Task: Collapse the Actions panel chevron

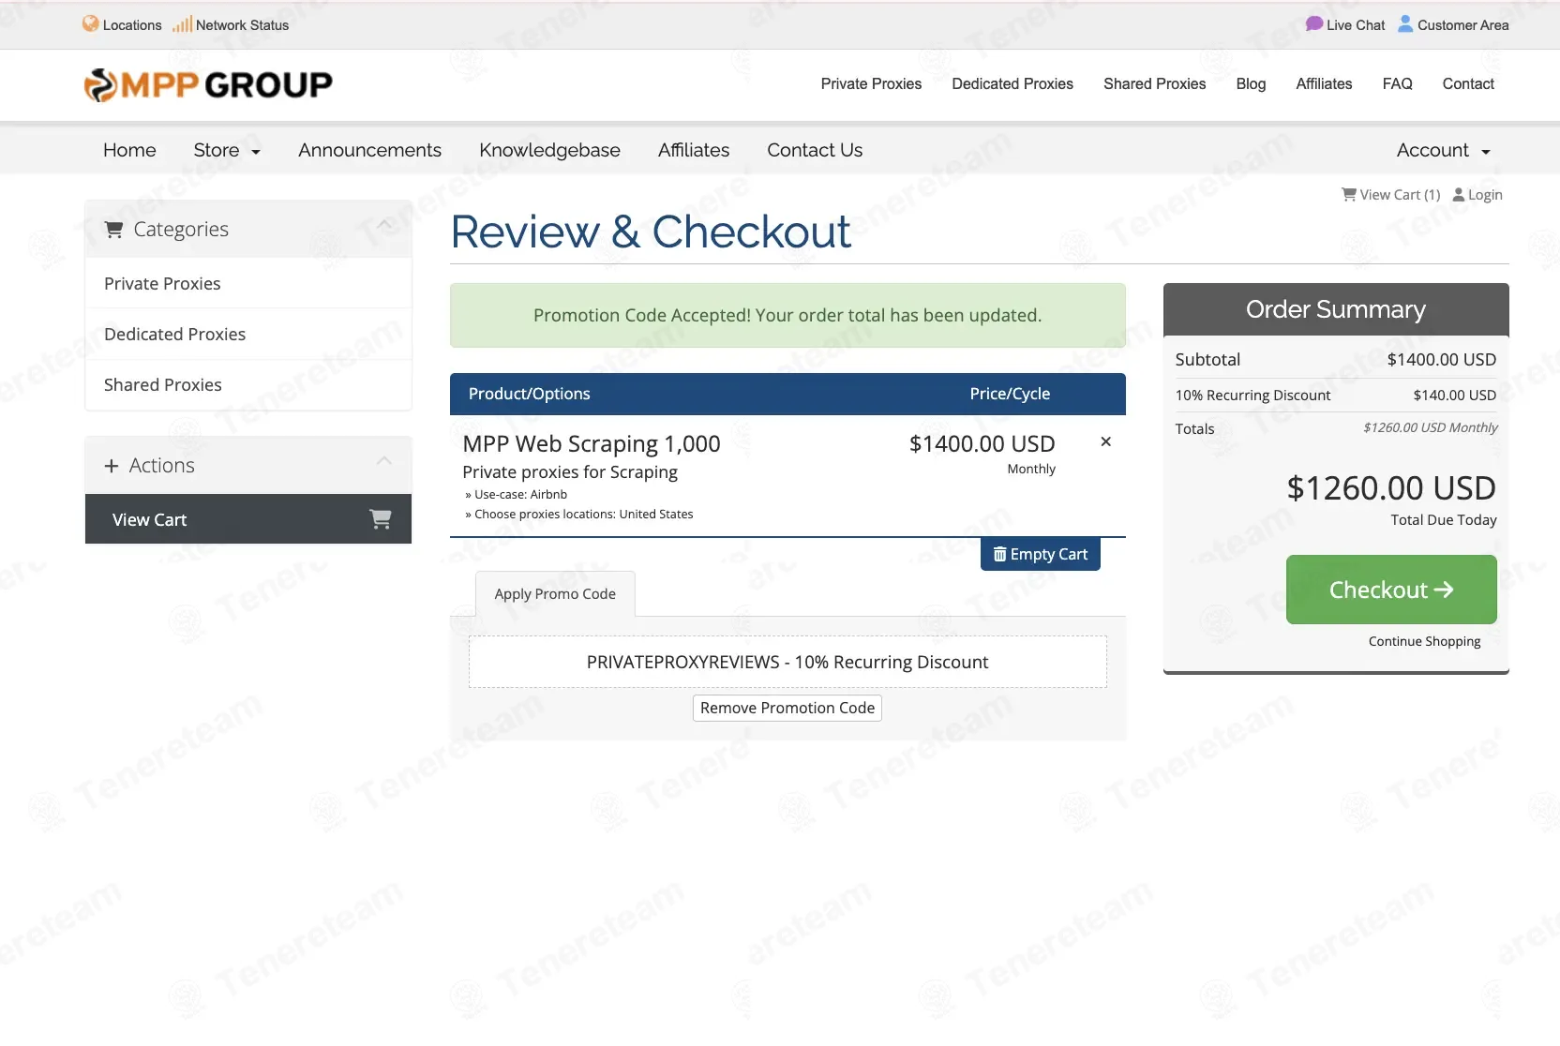Action: click(x=384, y=460)
